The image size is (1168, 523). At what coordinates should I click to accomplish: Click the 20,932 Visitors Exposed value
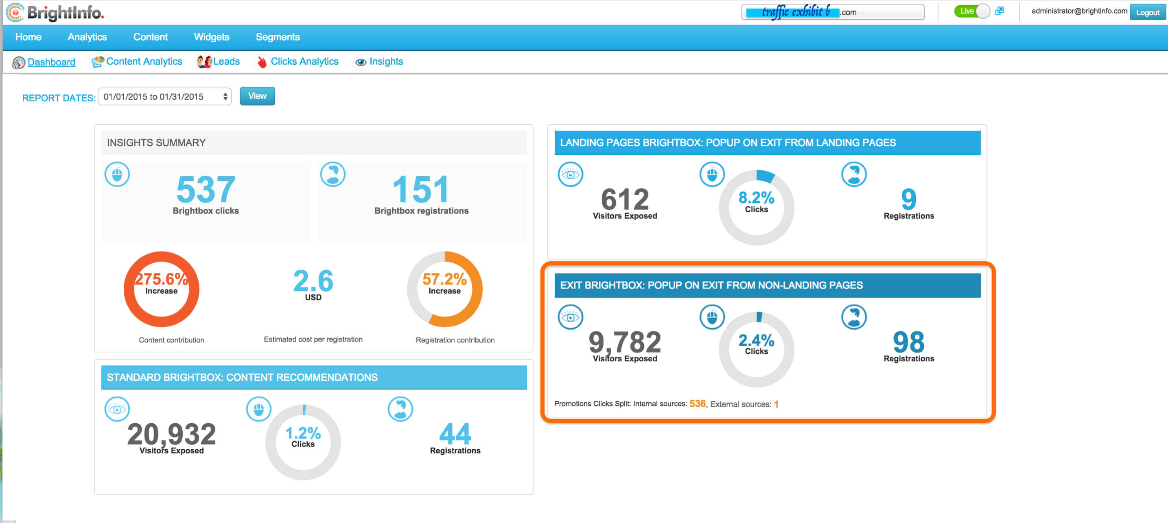point(171,434)
